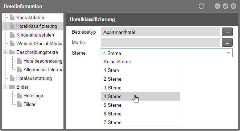The width and height of the screenshot is (240, 131).
Task: Open Marke selection with ellipsis button
Action: point(227,42)
